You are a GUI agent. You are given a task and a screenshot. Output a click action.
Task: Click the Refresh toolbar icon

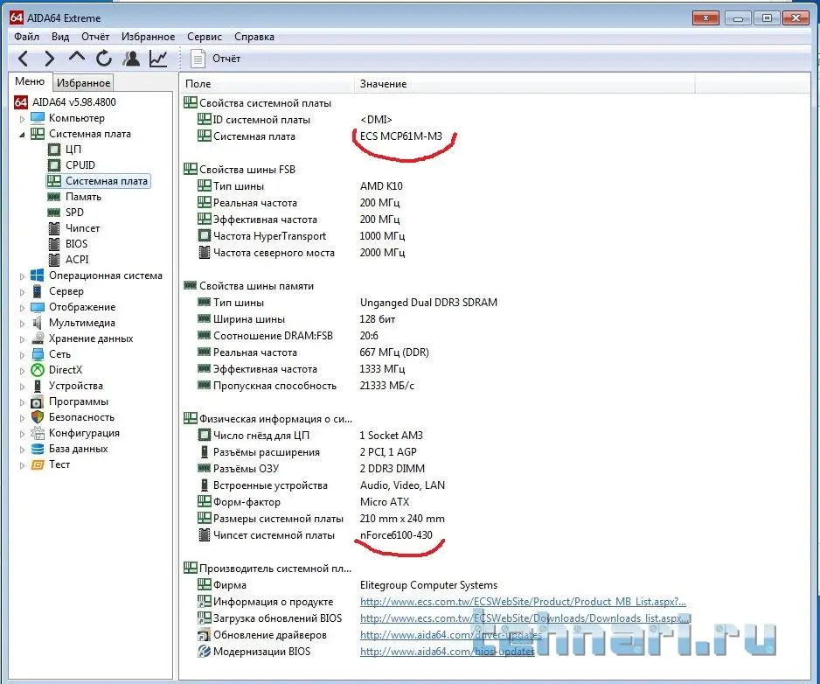pyautogui.click(x=104, y=59)
